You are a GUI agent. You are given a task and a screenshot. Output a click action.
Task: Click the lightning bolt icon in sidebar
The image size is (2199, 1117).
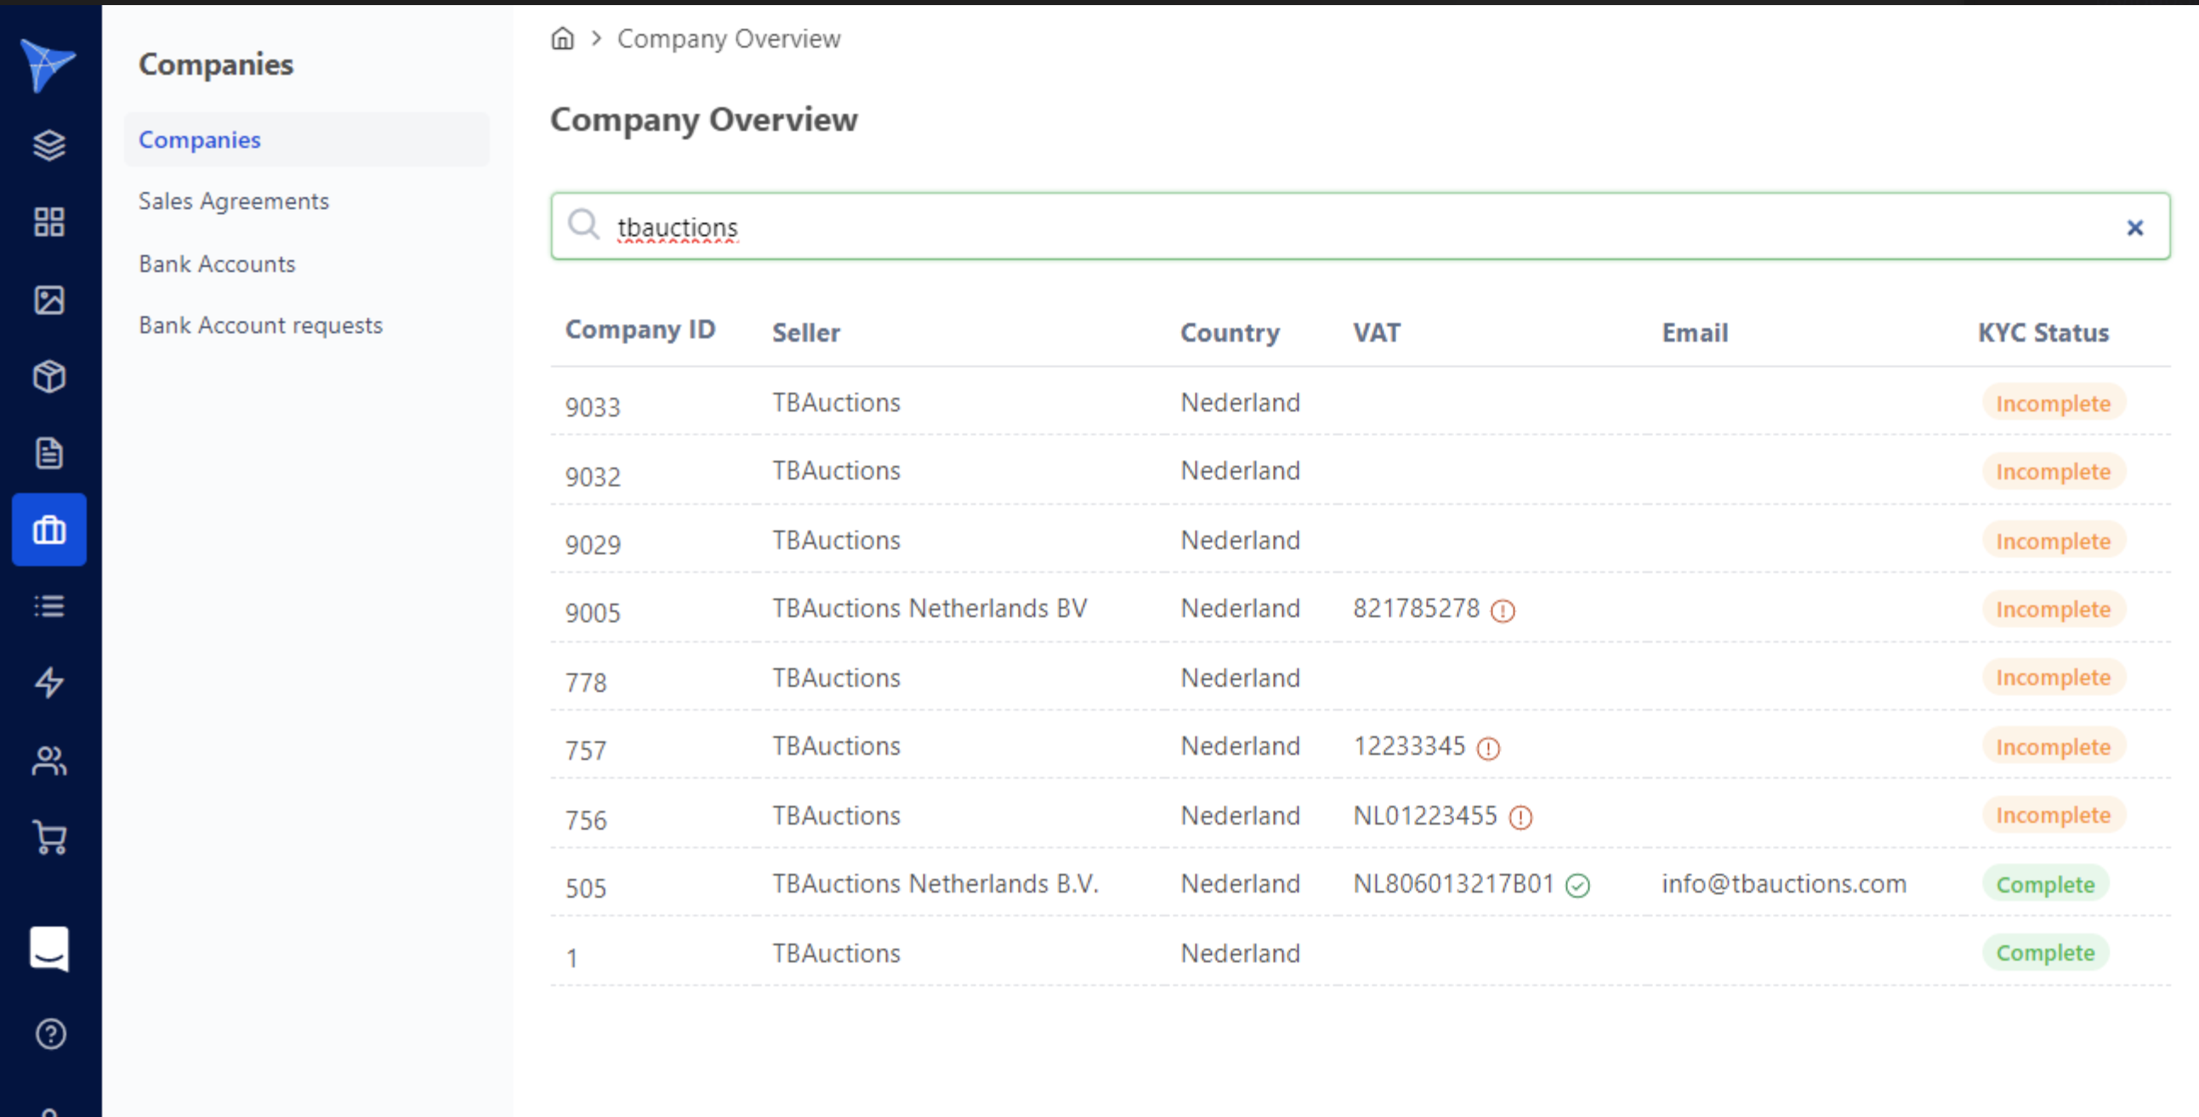coord(48,683)
